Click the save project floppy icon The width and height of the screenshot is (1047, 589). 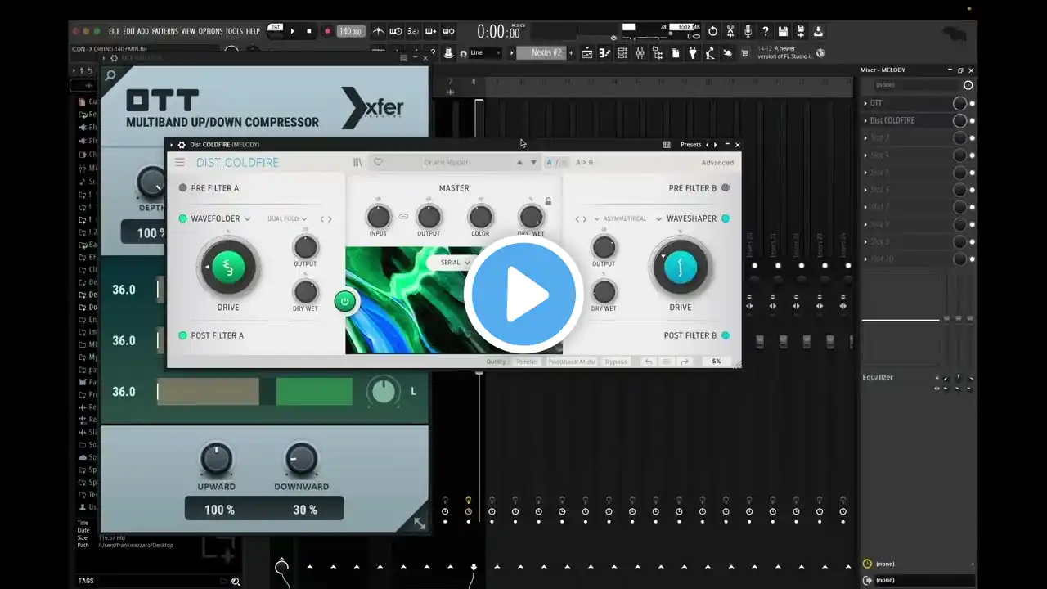pyautogui.click(x=784, y=31)
